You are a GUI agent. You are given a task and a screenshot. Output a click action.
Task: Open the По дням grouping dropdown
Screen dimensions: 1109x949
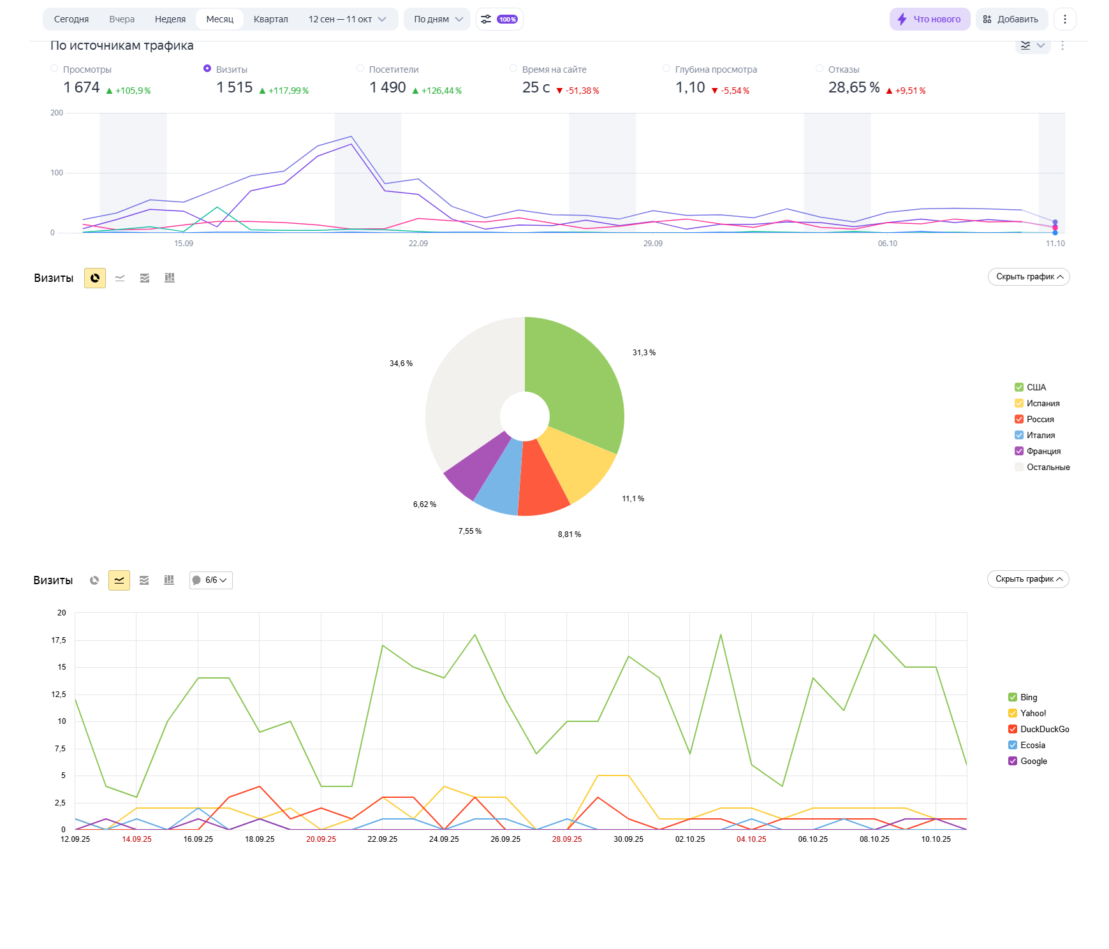[x=437, y=19]
